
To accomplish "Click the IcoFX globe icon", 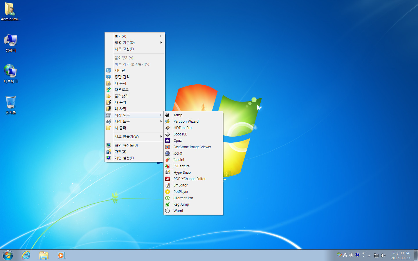I will 167,153.
